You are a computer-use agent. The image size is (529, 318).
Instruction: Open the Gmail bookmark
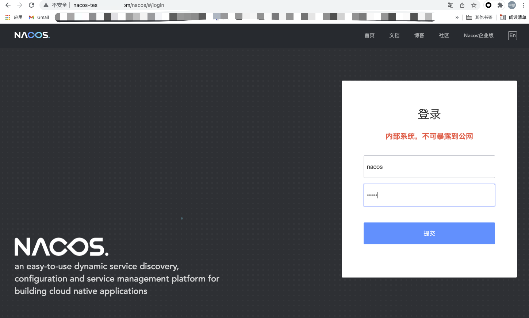[39, 17]
